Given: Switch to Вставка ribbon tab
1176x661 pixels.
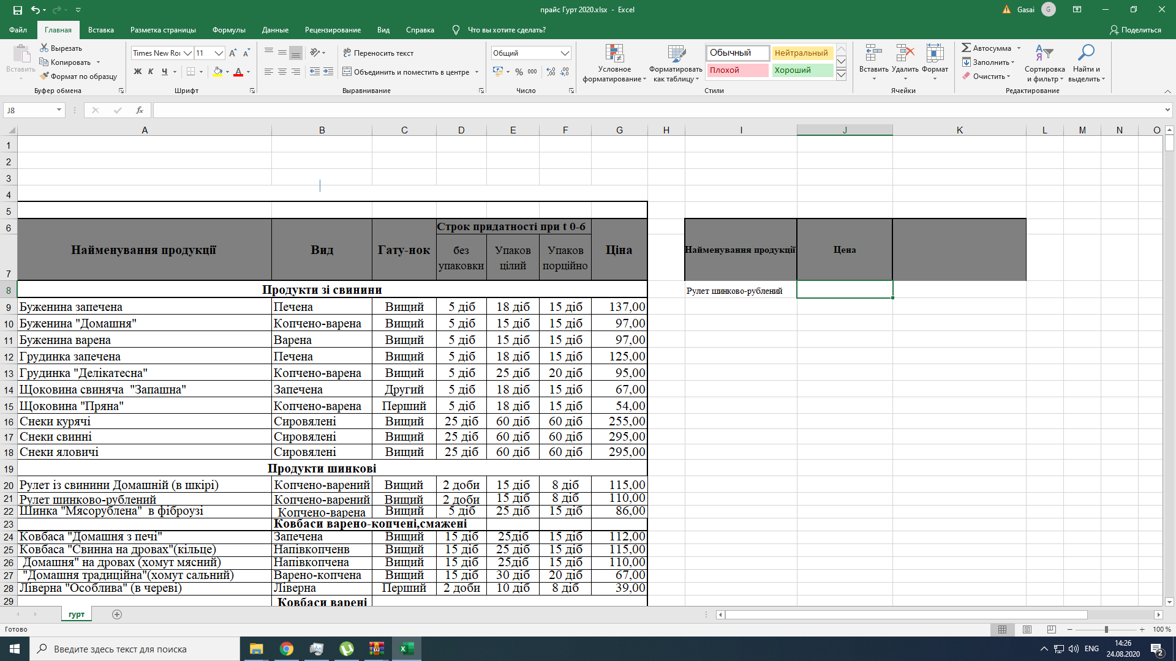Looking at the screenshot, I should (101, 29).
